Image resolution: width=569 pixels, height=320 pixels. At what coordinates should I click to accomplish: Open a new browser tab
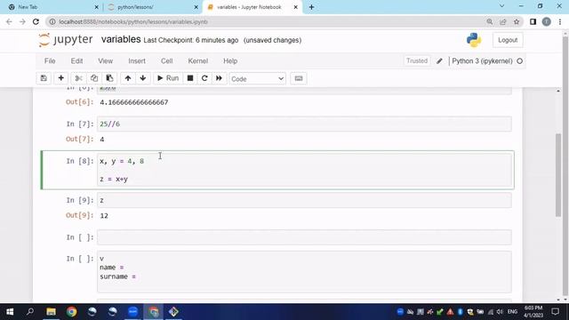[312, 7]
